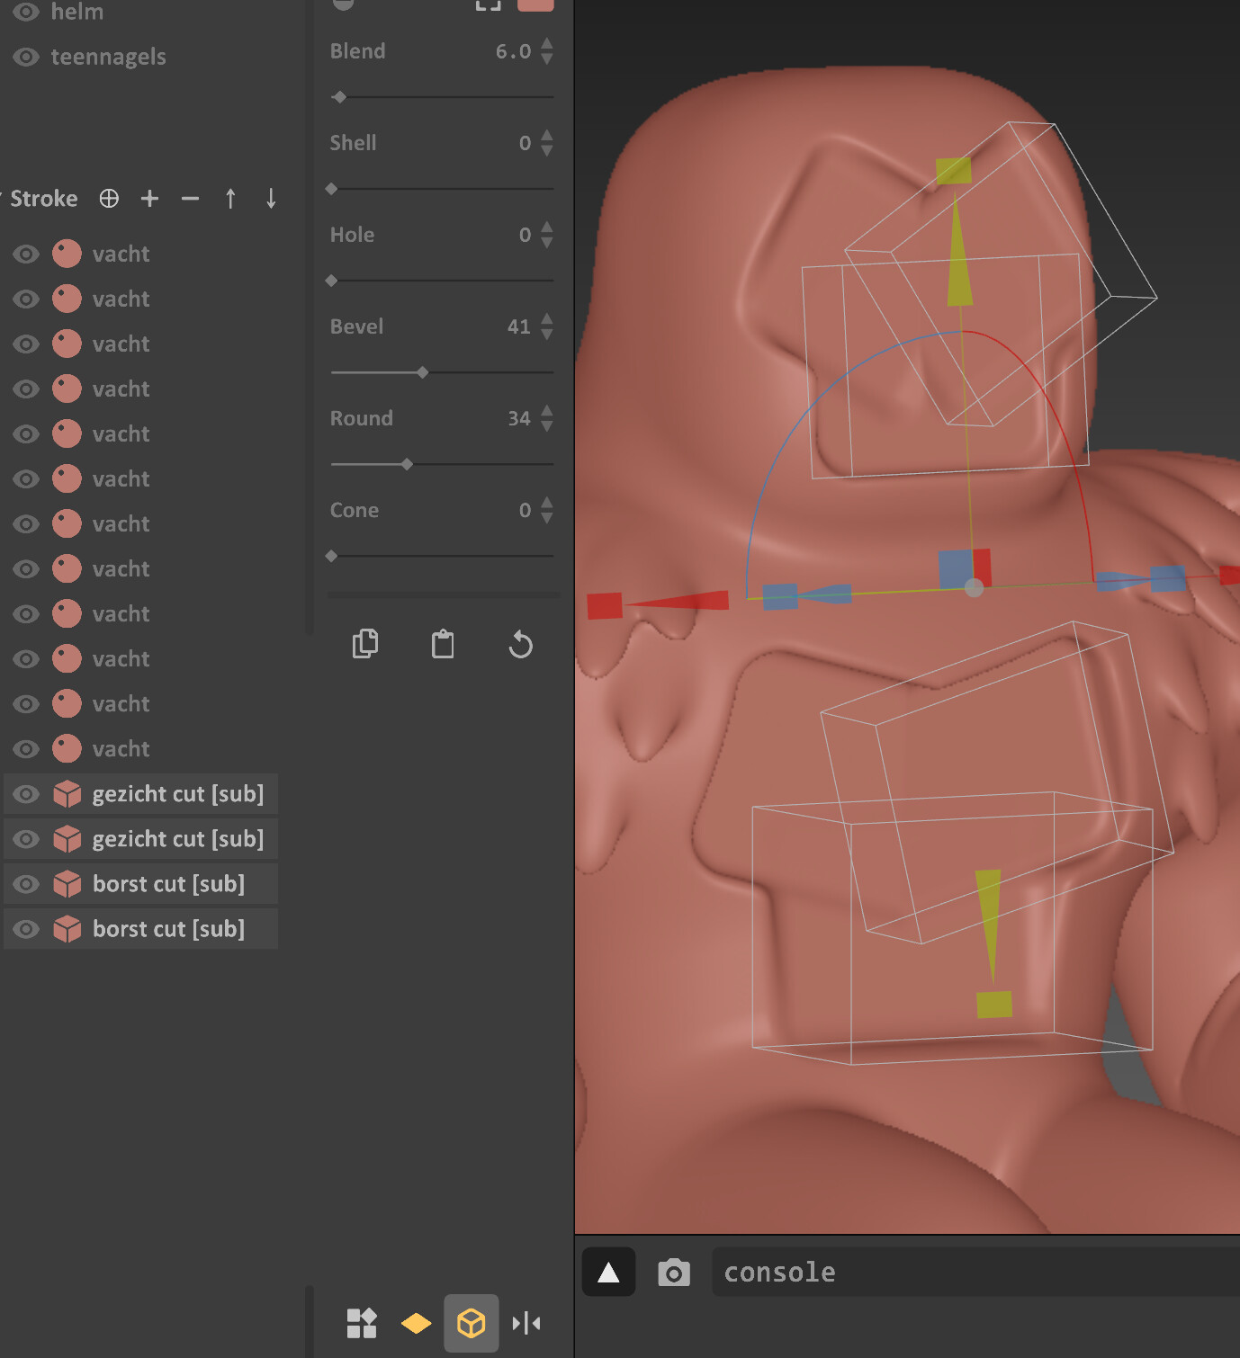
Task: Add a new stroke with the plus icon
Action: [x=149, y=199]
